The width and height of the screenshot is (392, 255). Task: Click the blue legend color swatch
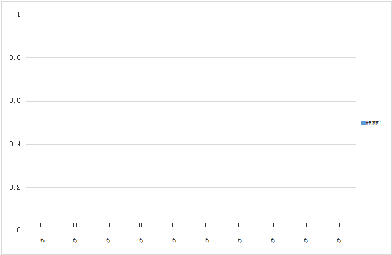(x=363, y=124)
